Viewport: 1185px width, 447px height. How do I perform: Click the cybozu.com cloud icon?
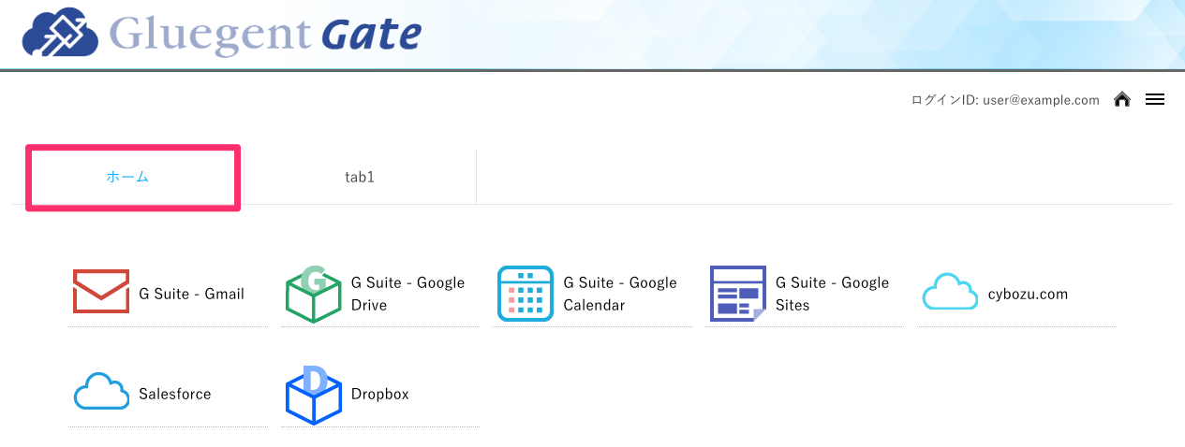[x=950, y=292]
